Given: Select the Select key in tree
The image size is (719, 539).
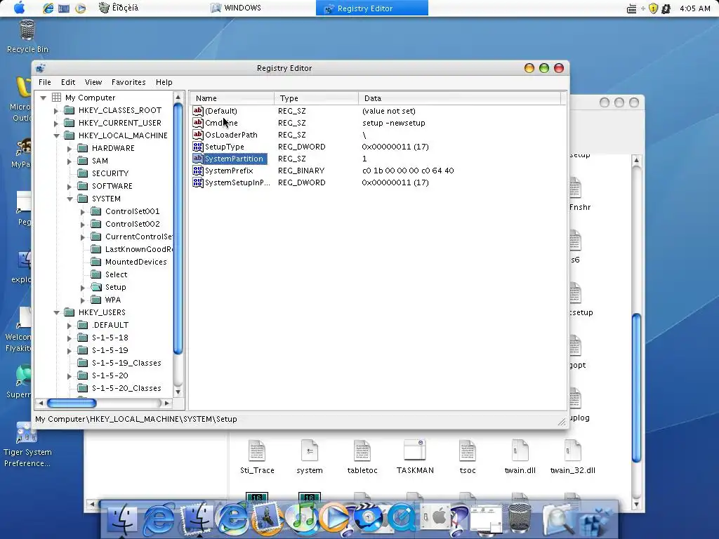Looking at the screenshot, I should (x=116, y=274).
